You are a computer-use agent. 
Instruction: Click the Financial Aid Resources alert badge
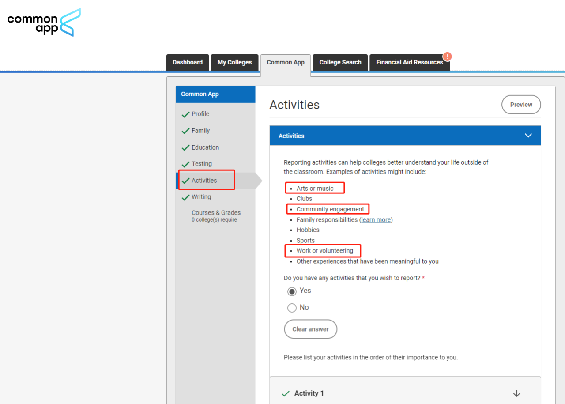448,57
